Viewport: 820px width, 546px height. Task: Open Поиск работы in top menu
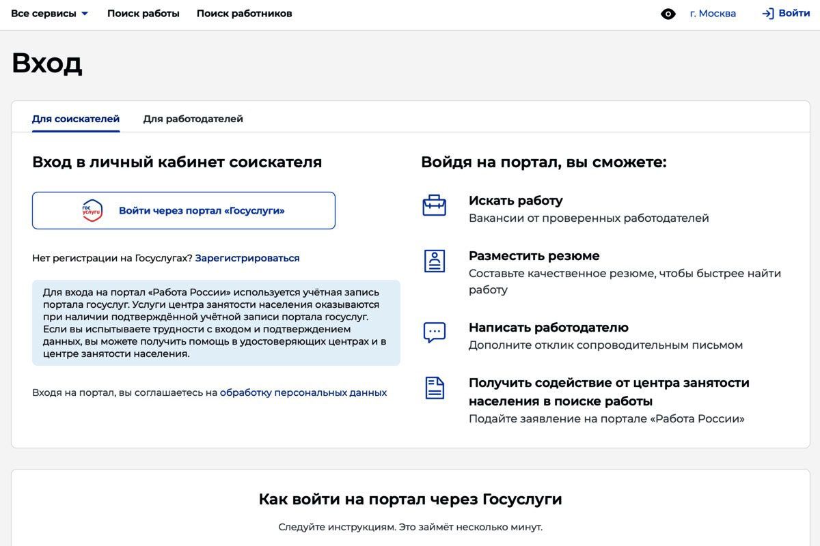coord(143,14)
